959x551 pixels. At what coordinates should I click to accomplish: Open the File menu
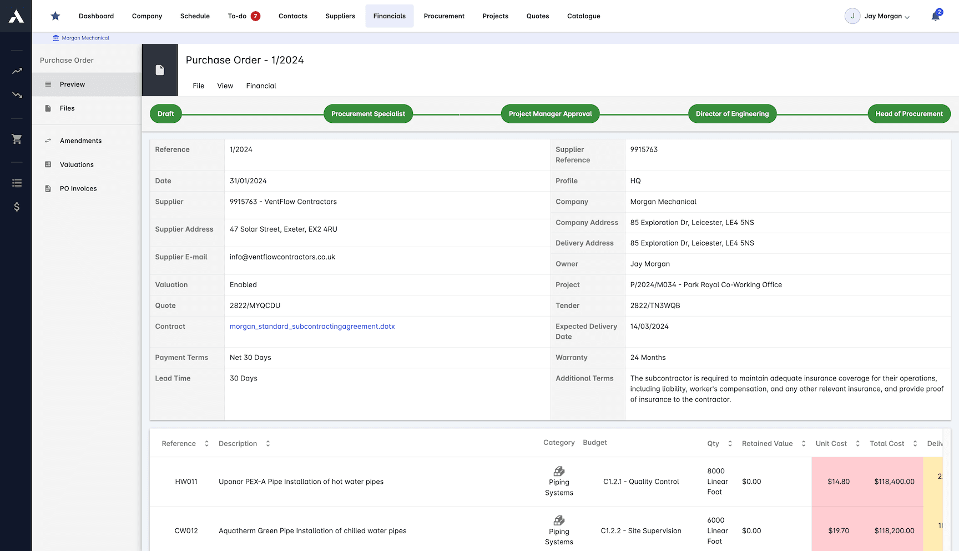[x=198, y=86]
